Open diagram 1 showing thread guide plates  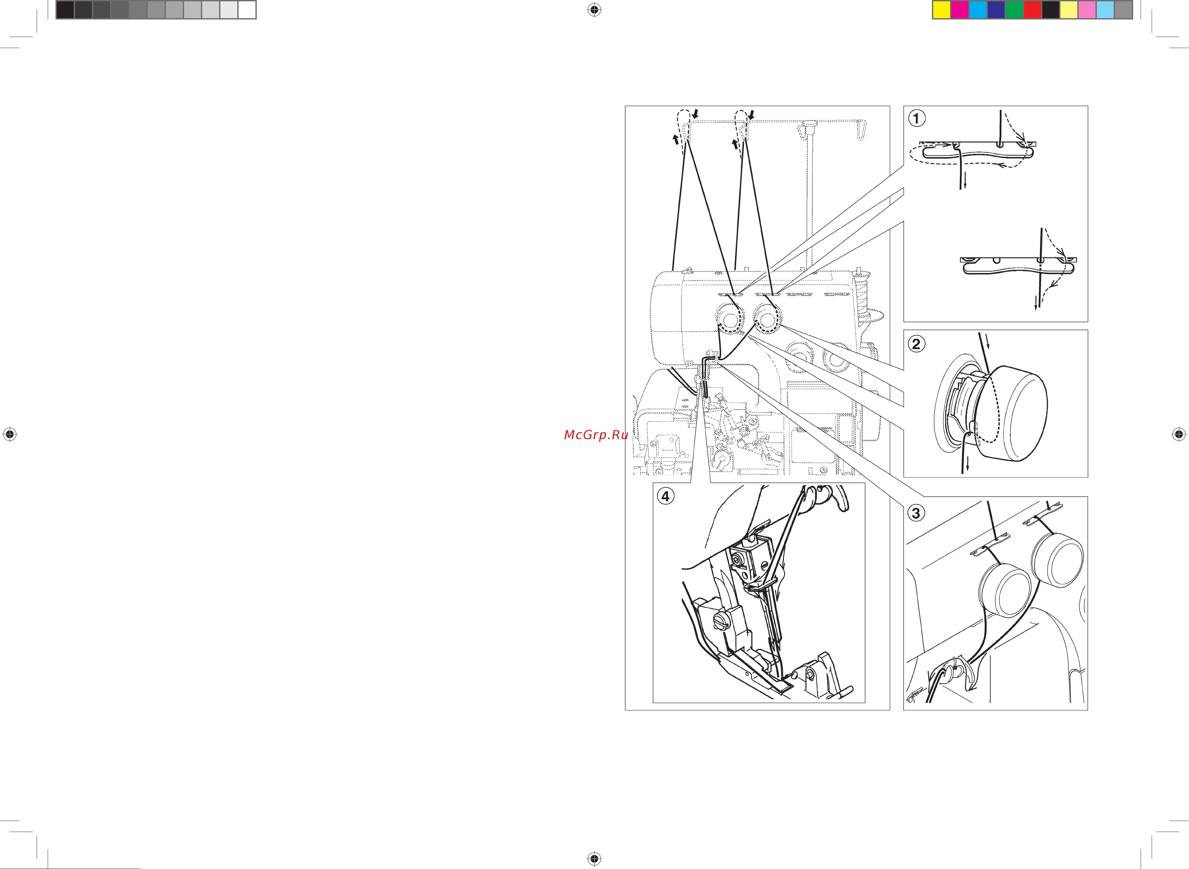pos(996,214)
